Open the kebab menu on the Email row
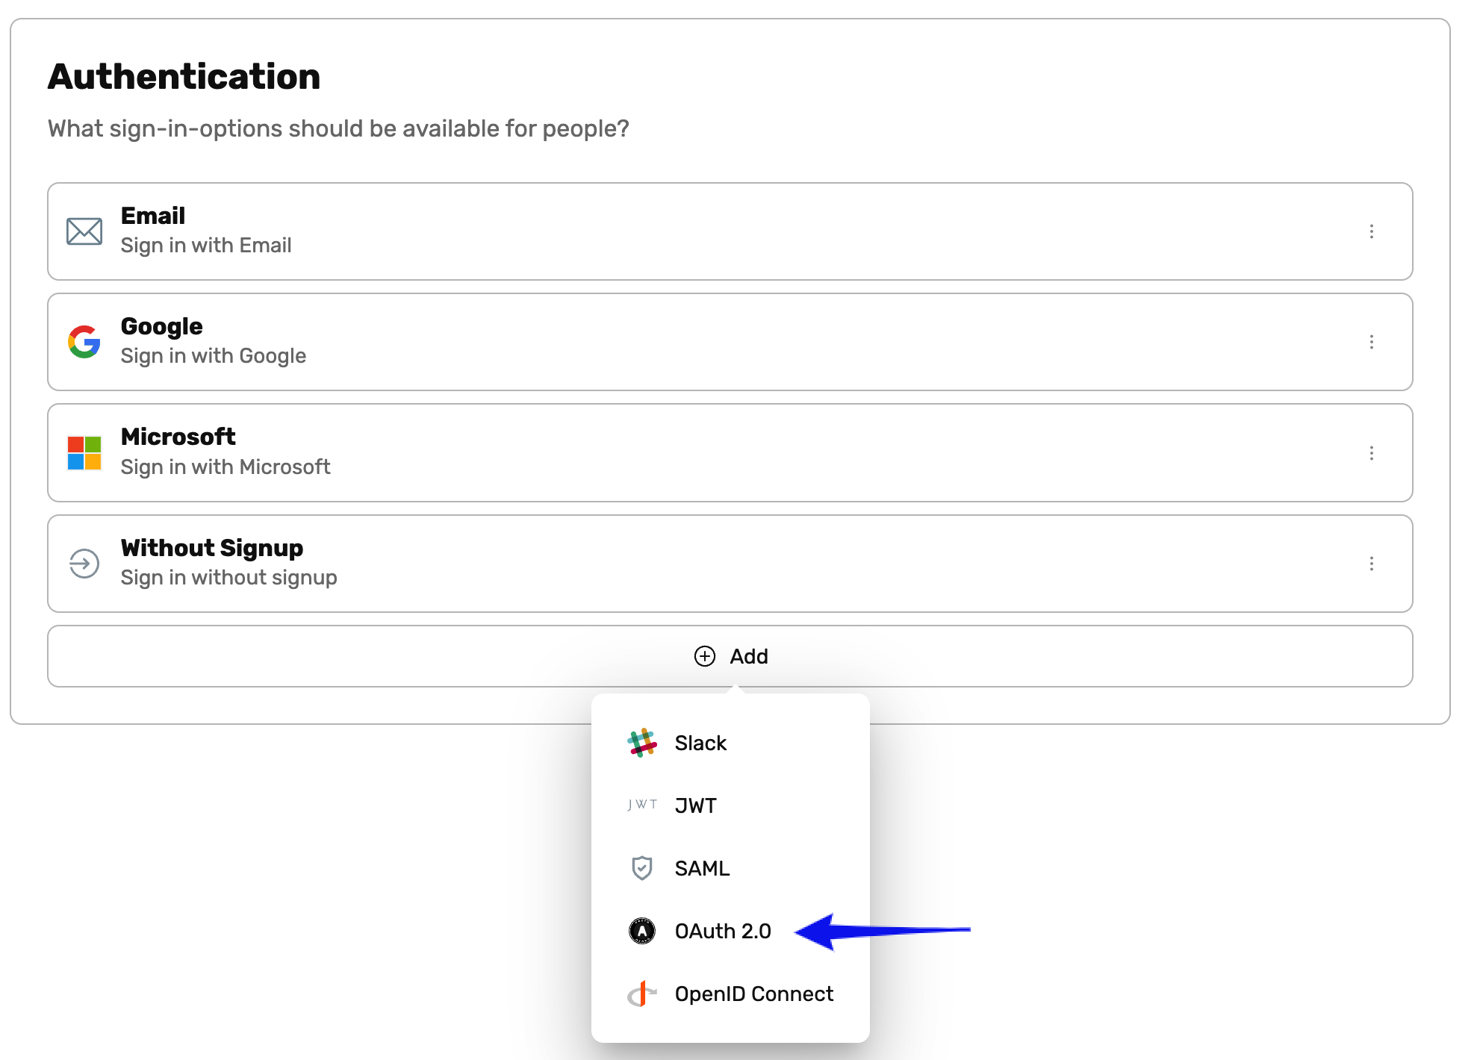Image resolution: width=1477 pixels, height=1060 pixels. (1372, 231)
